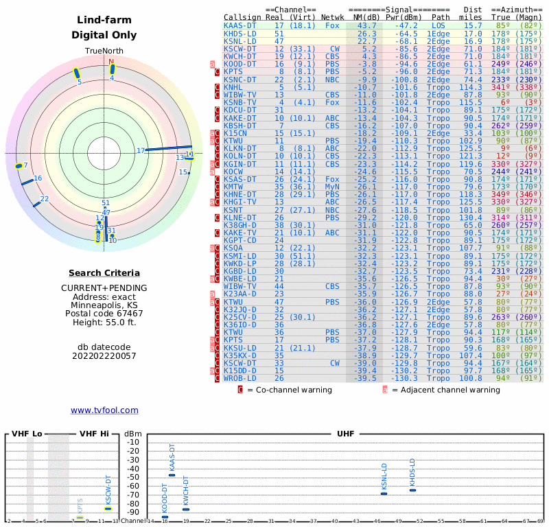Select the co-channel icon beside KLNE-DT
The height and width of the screenshot is (527, 549).
tap(217, 218)
